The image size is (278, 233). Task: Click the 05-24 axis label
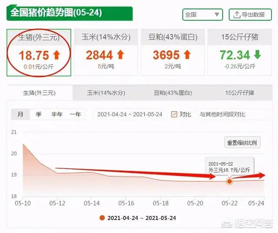click(x=256, y=203)
